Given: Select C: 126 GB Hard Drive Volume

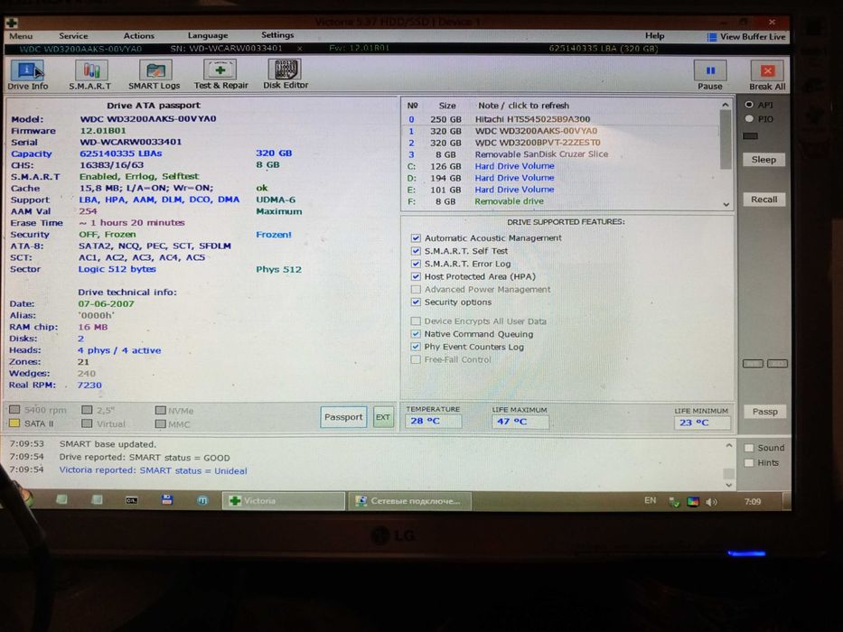Looking at the screenshot, I should [x=561, y=166].
